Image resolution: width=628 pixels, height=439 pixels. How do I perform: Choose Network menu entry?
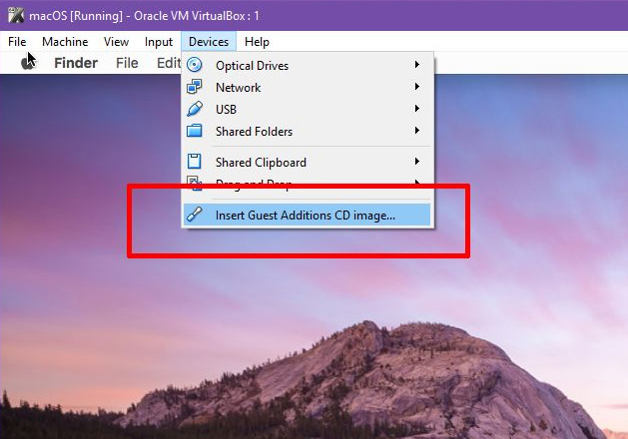coord(308,87)
